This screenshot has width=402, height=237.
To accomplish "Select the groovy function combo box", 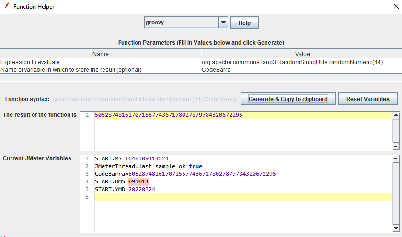I will point(181,23).
